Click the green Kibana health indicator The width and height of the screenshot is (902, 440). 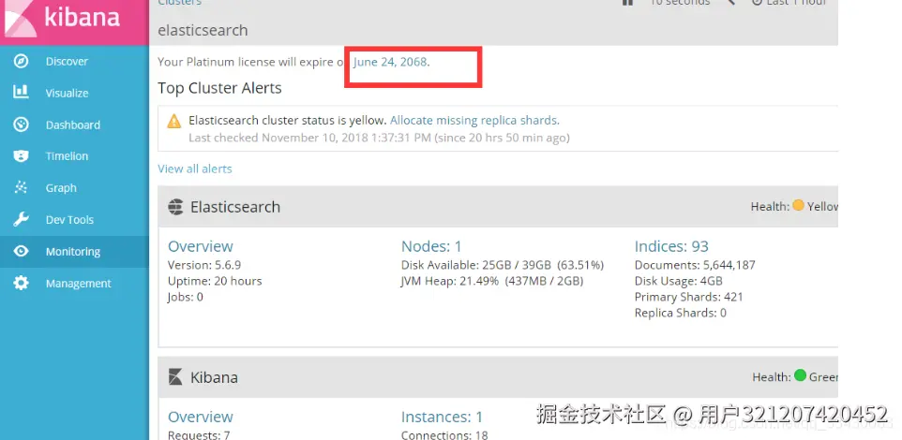coord(800,375)
